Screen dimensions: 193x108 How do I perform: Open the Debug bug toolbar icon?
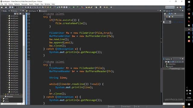point(69,7)
